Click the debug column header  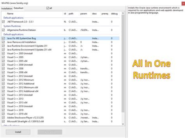pyautogui.click(x=114, y=14)
